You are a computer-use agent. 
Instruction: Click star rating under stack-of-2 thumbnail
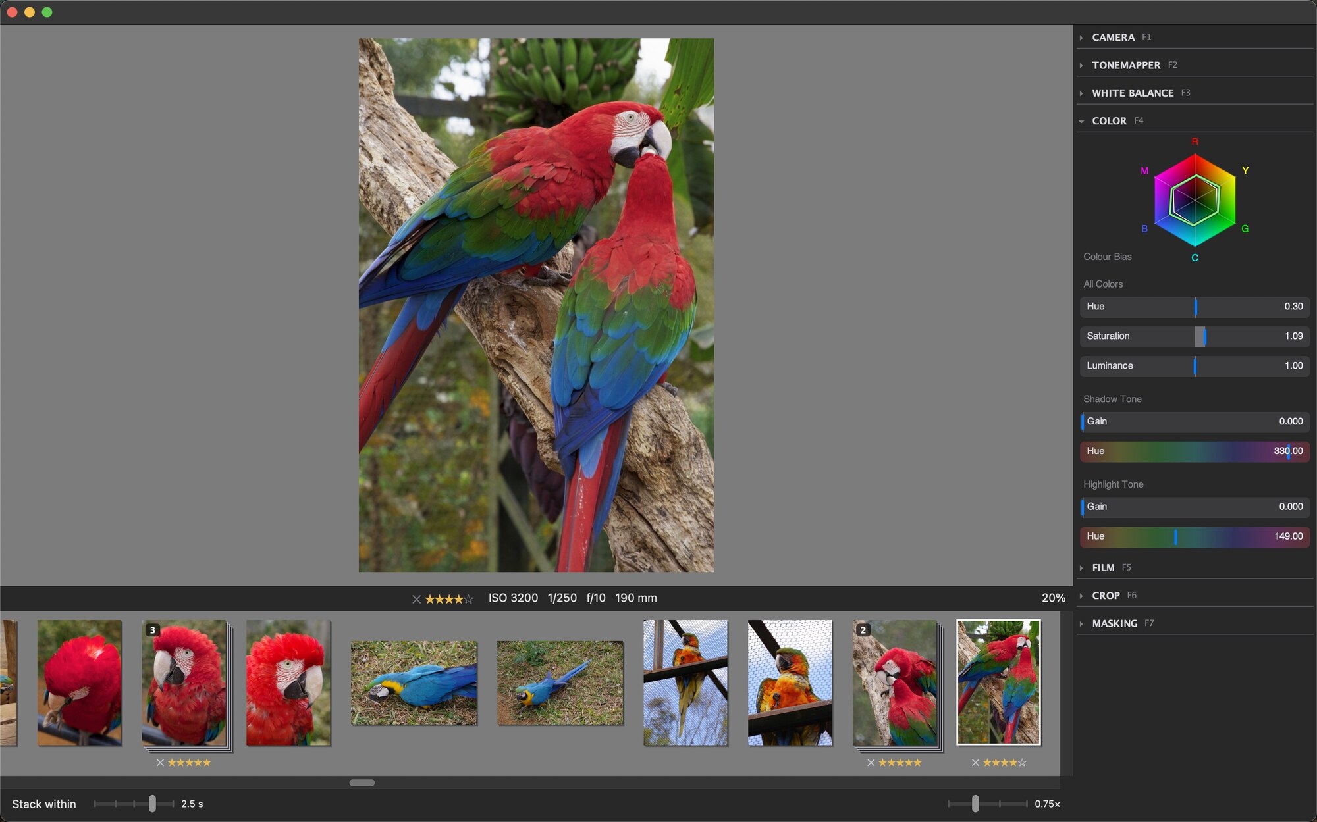pyautogui.click(x=900, y=763)
